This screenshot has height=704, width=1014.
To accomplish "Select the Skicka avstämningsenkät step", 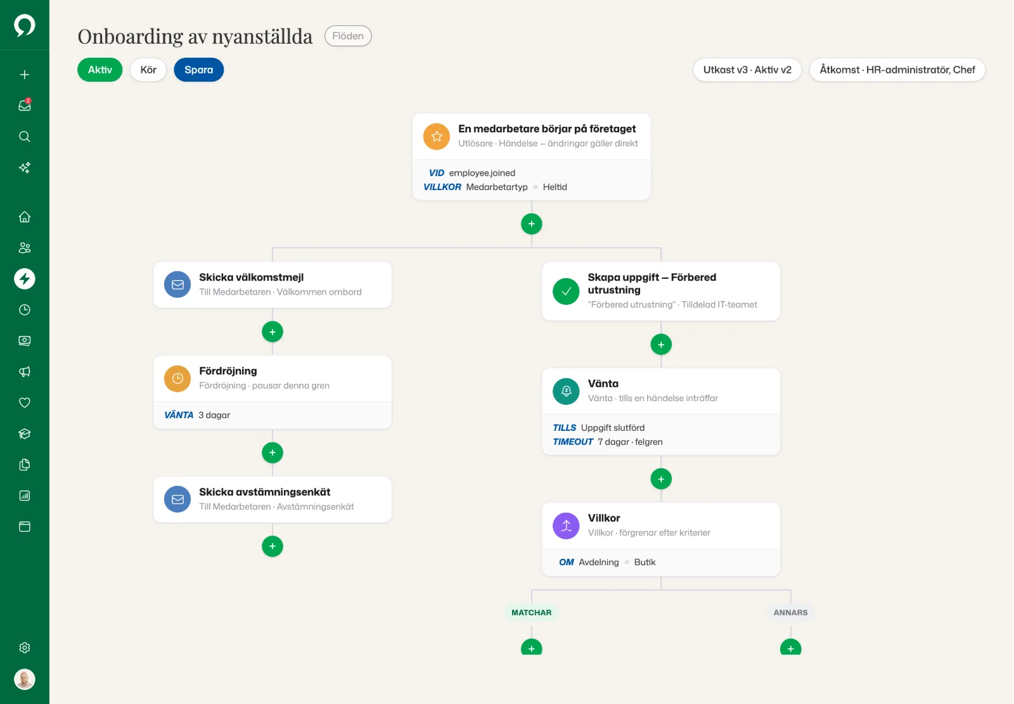I will [x=273, y=499].
